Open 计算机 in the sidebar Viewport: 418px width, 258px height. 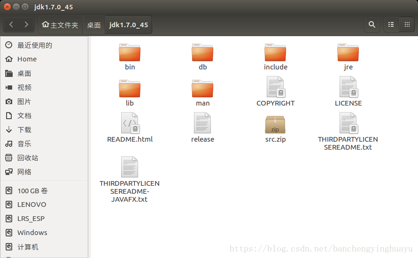[44, 247]
